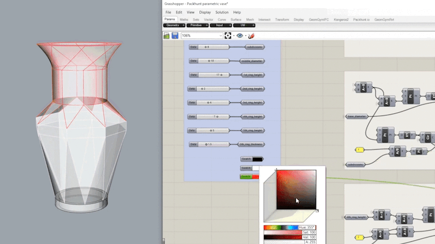Toggle the eye preview settings icon
Screen dimensions: 435x244
coord(240,35)
